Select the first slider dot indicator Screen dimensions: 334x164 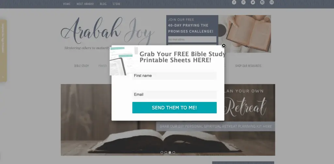(162, 153)
